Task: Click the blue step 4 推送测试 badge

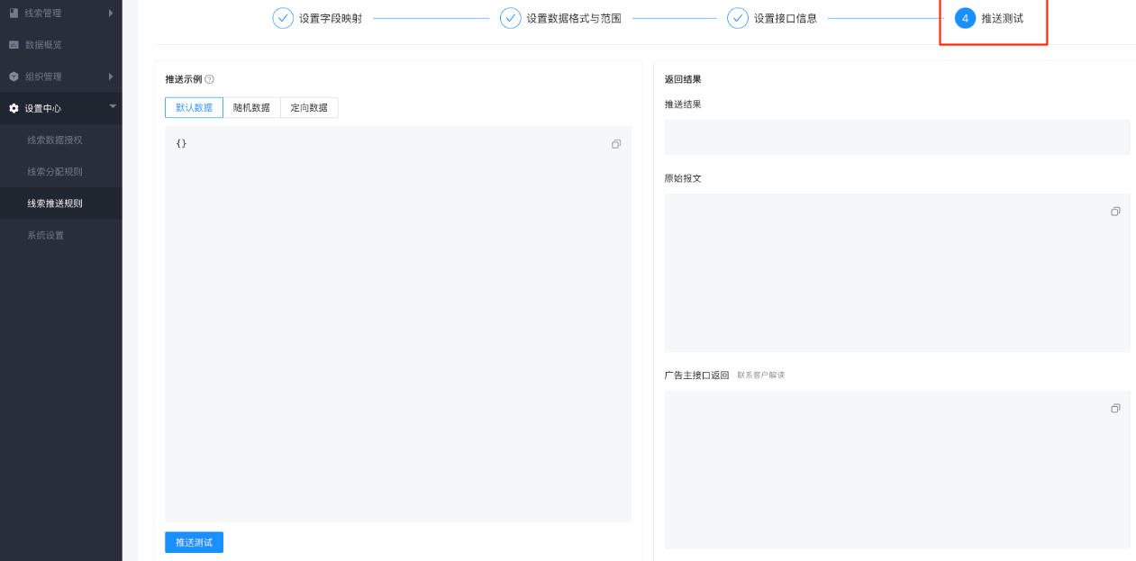Action: point(965,18)
